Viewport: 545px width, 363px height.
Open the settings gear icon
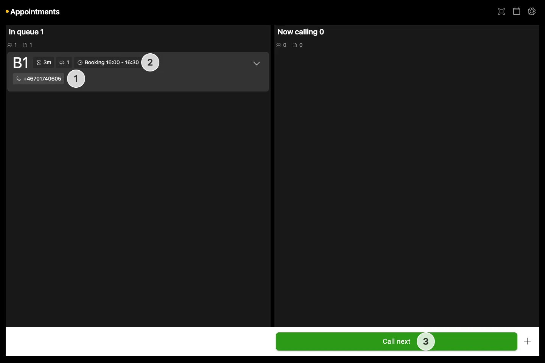click(532, 11)
